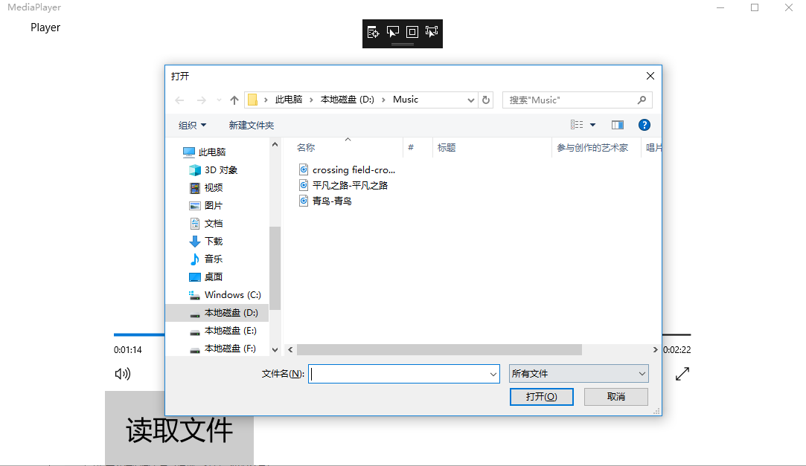Viewport: 806px width, 466px height.
Task: Select the 青鸟-青鸟 audio file
Action: [x=332, y=201]
